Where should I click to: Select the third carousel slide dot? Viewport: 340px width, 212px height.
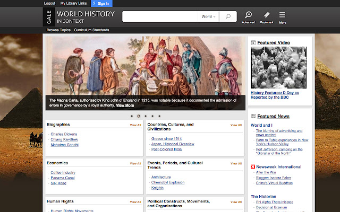(x=145, y=116)
